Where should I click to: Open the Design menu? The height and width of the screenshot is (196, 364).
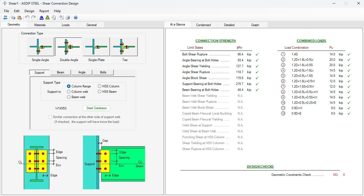pyautogui.click(x=29, y=11)
